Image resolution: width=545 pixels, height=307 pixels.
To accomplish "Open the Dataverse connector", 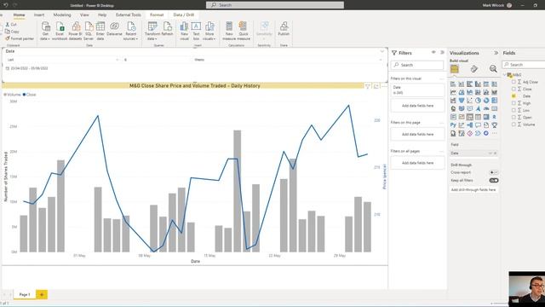I will (114, 29).
